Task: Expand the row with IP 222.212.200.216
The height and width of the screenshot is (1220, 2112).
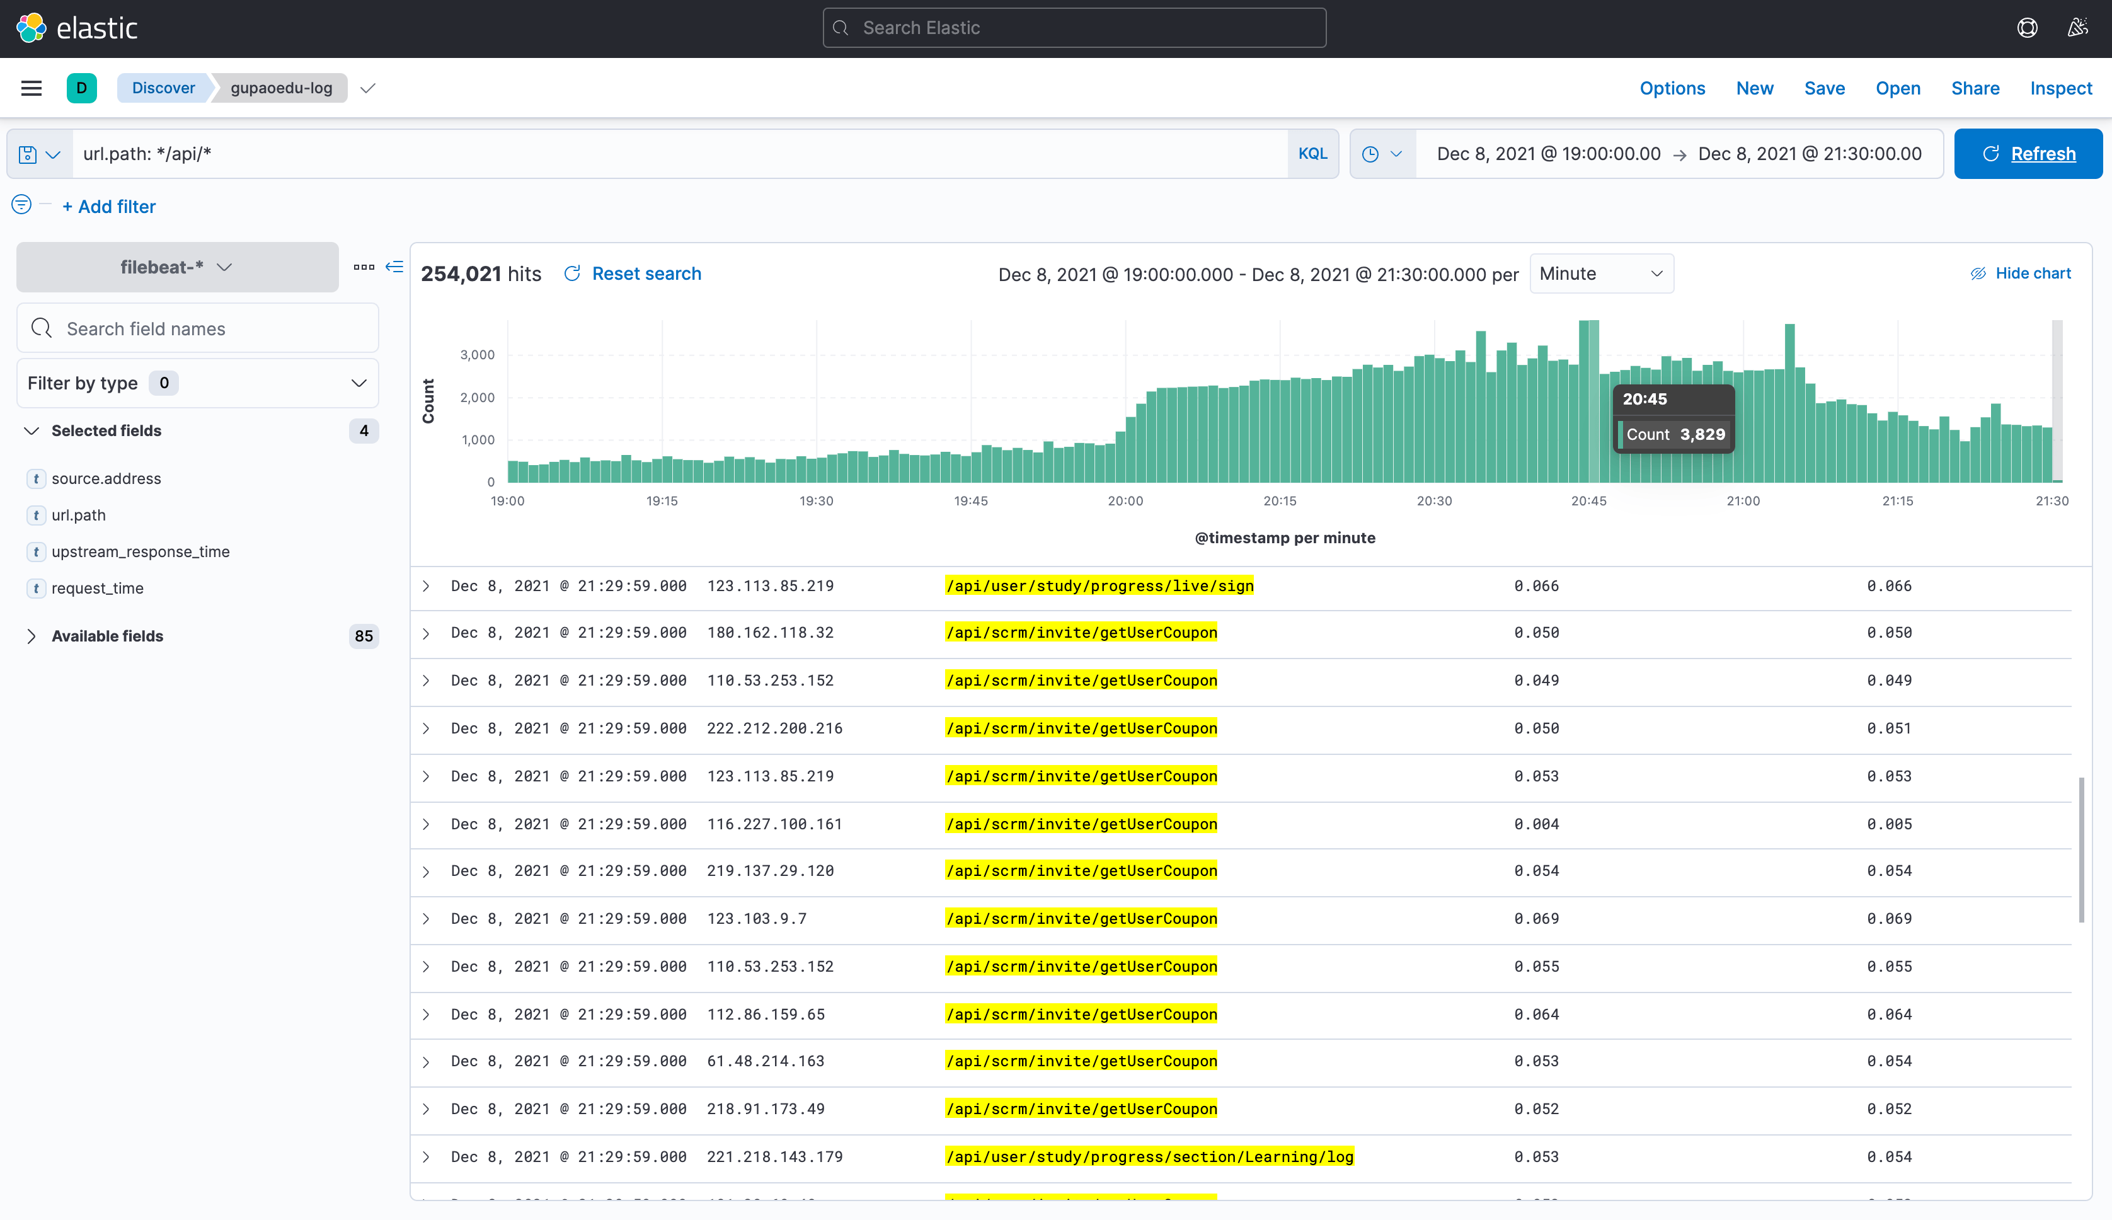Action: point(425,729)
